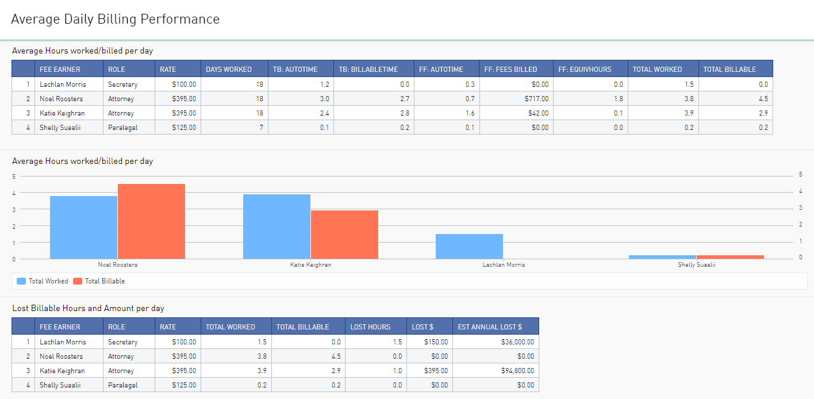Select Noel Roosters' blue Total Worked bar
Screen dimensions: 814x399
[x=83, y=228]
